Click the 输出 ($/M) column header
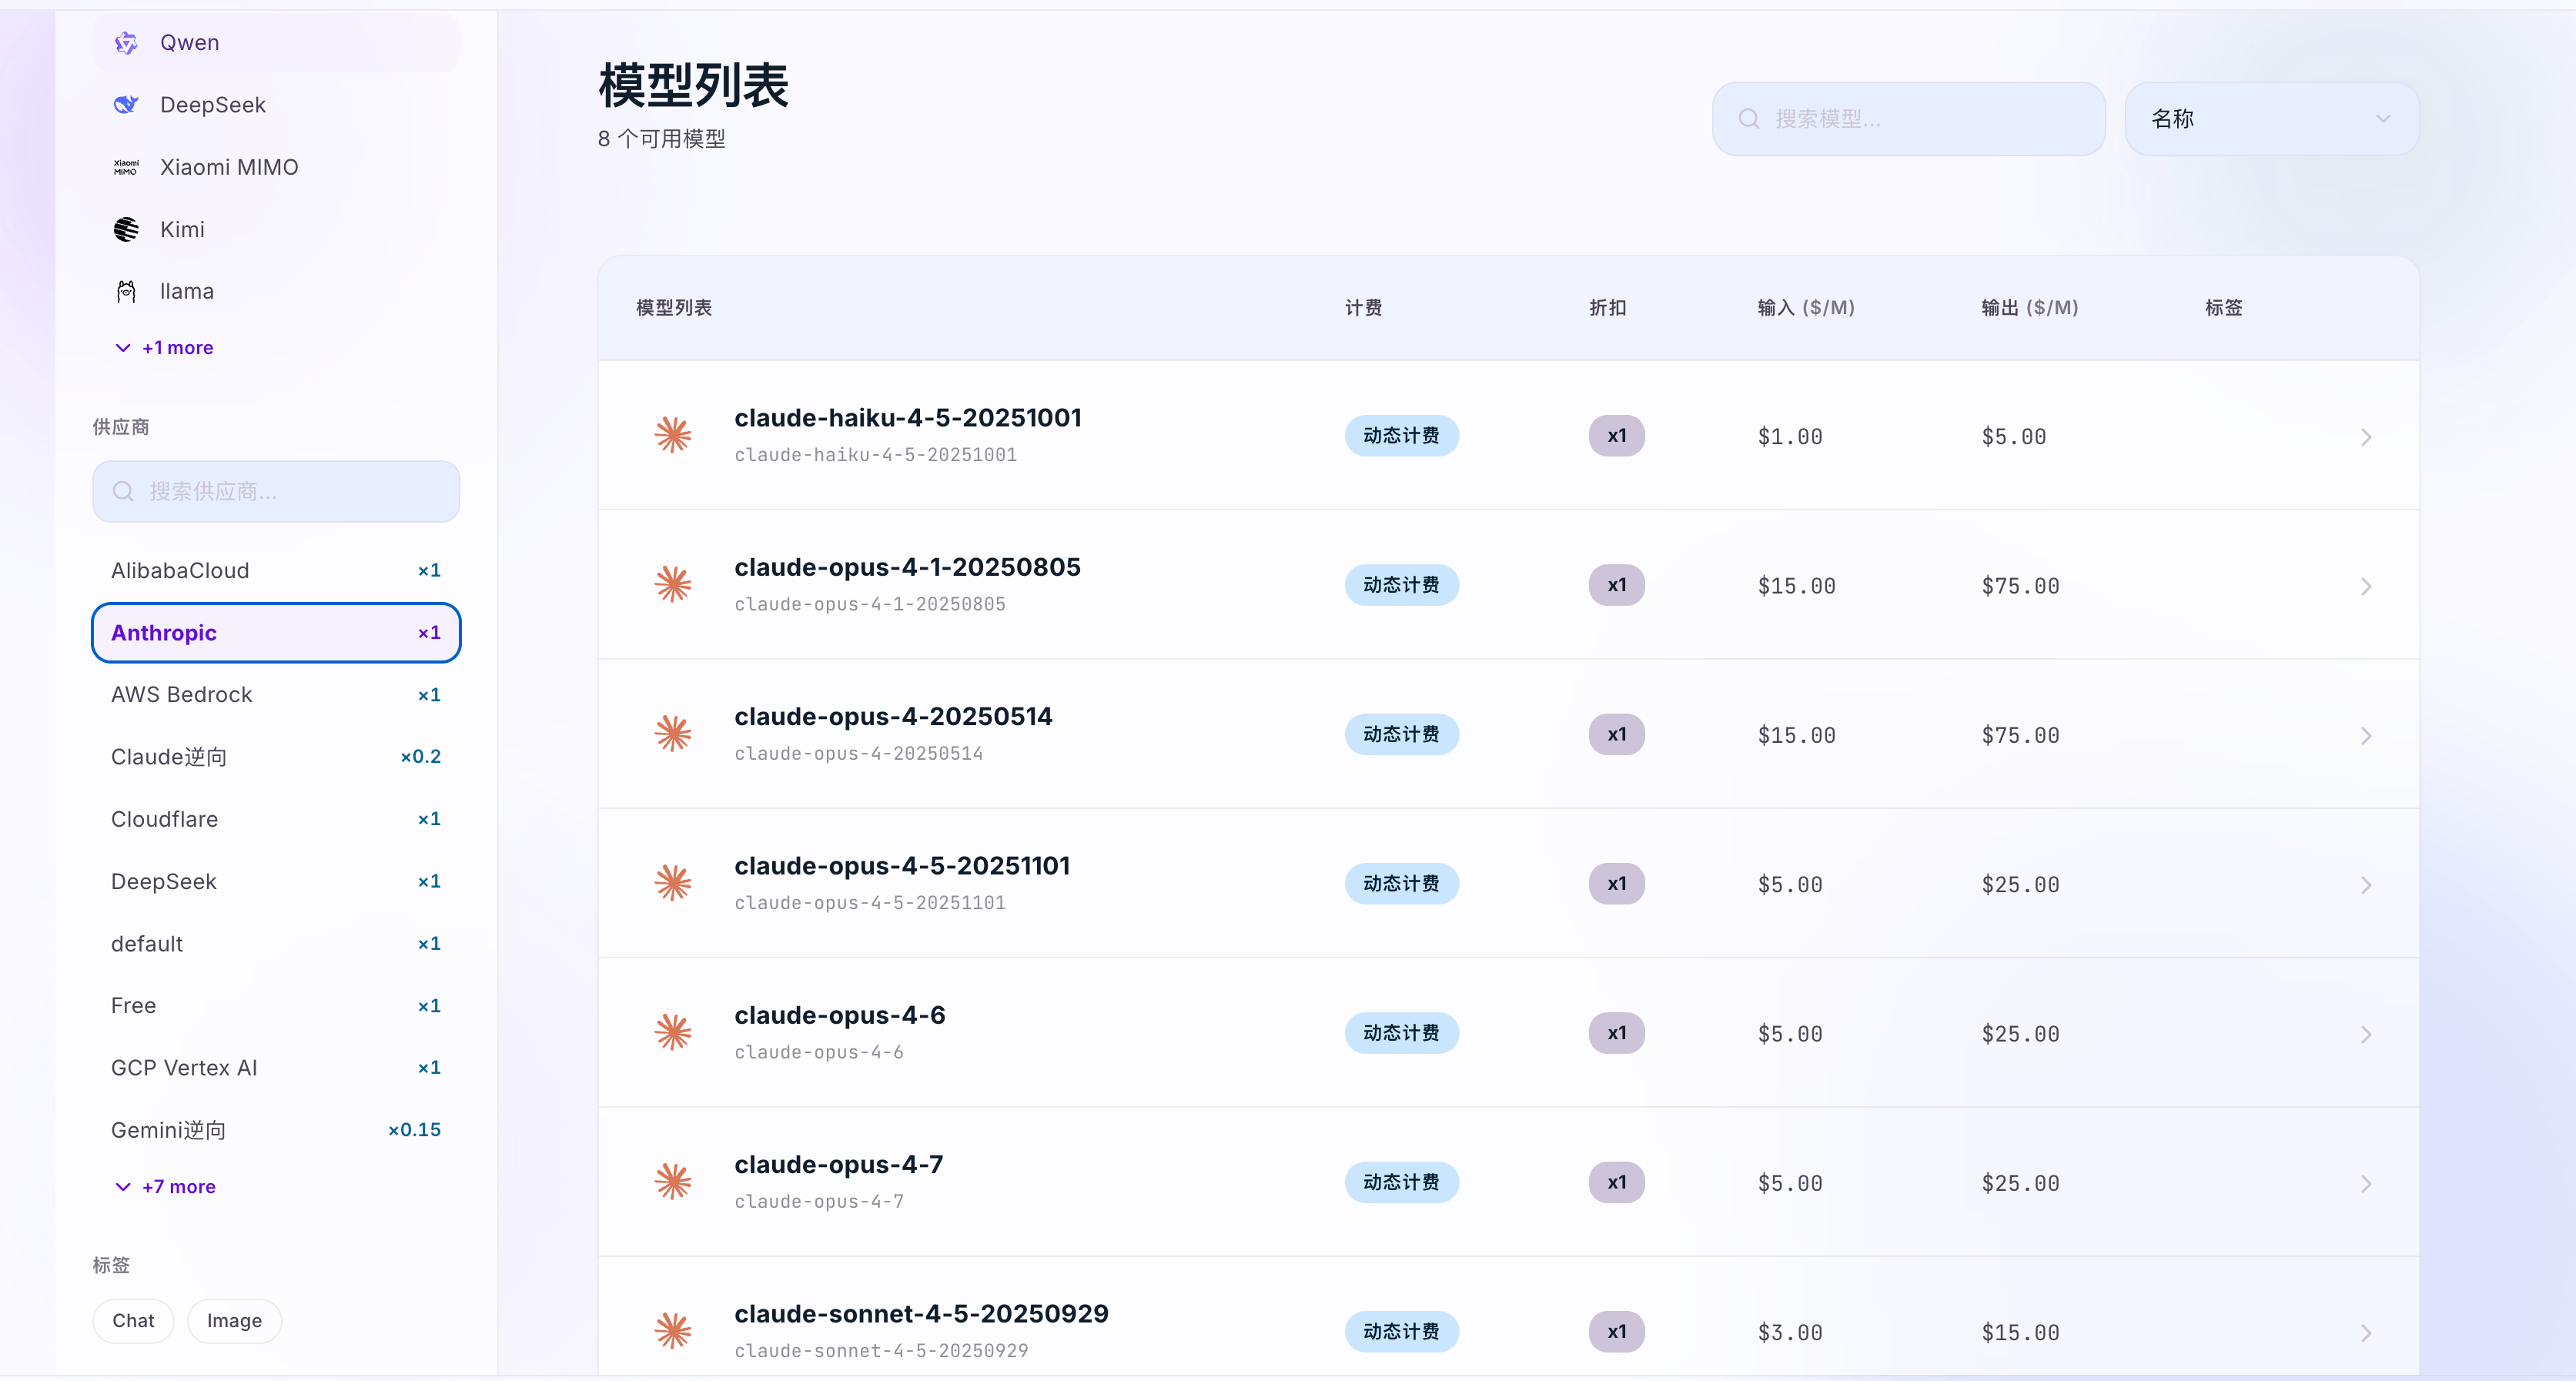The image size is (2576, 1381). (2030, 308)
